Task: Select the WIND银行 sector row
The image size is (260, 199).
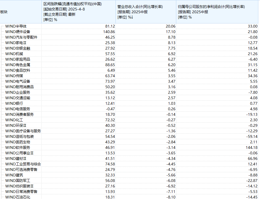Action: click(x=14, y=103)
